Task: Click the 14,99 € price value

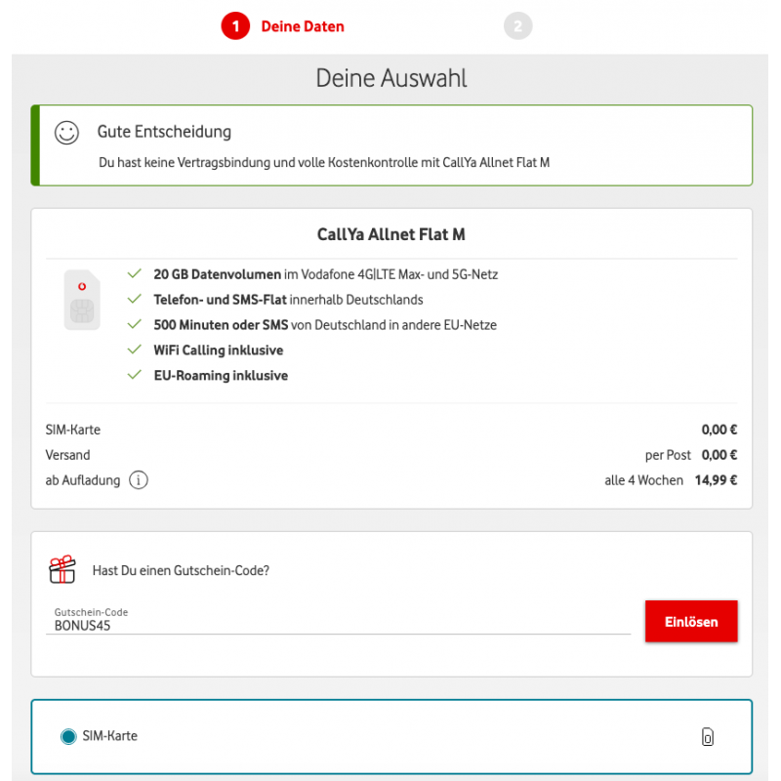Action: point(717,480)
